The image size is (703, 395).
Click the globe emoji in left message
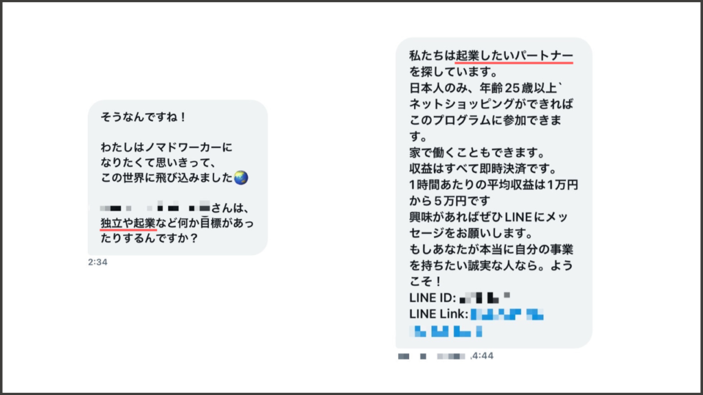(241, 178)
